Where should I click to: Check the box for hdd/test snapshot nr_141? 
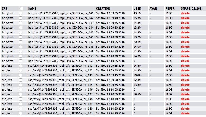21,13
